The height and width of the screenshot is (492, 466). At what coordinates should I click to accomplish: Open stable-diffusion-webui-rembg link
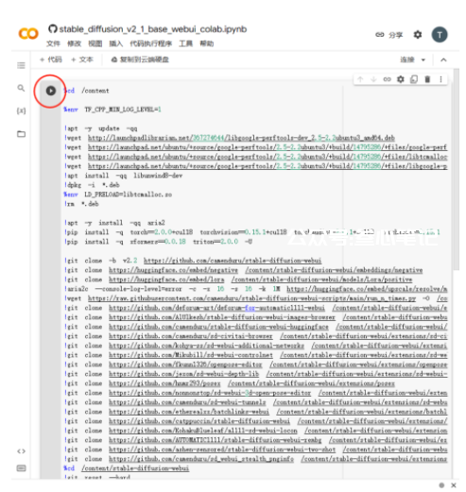[x=215, y=440]
